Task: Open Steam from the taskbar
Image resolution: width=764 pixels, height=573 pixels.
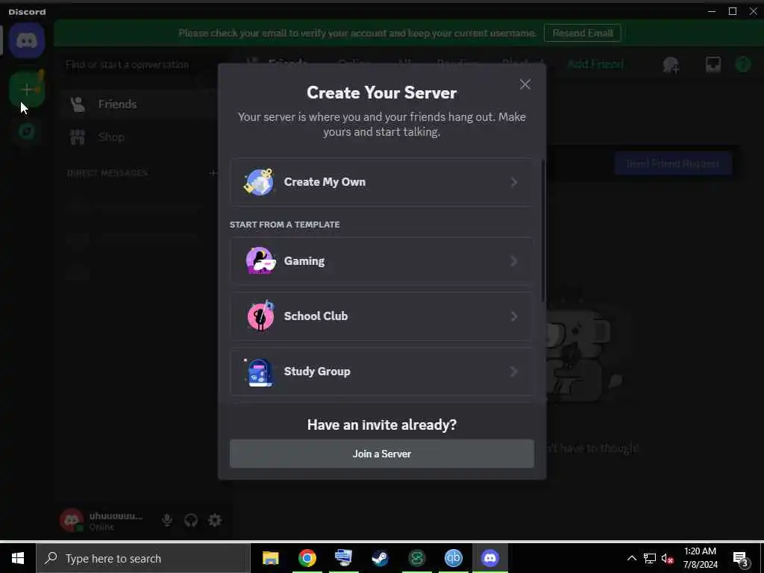Action: (x=380, y=558)
